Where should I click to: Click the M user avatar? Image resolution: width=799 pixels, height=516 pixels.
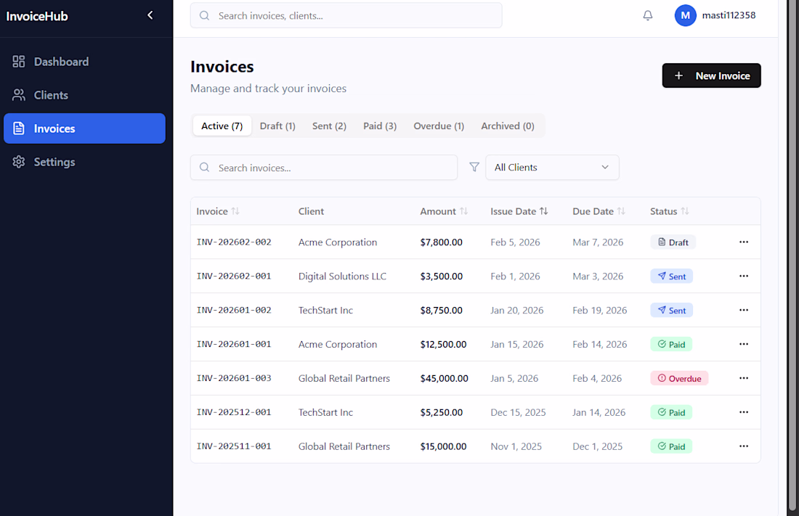click(686, 15)
